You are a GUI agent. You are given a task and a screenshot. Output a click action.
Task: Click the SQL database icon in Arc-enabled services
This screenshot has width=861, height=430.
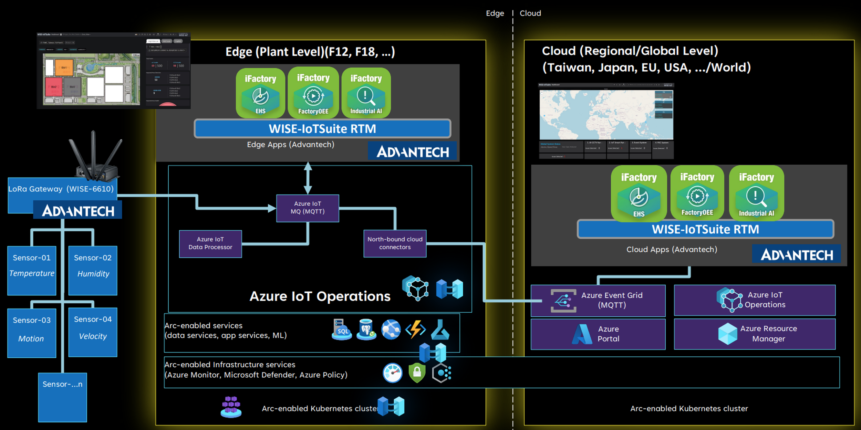342,329
